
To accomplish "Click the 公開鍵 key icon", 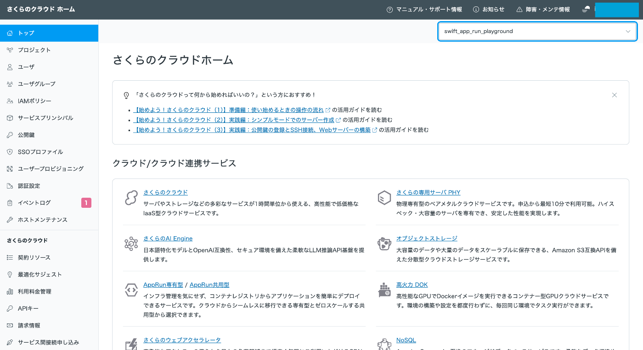I will coord(10,135).
